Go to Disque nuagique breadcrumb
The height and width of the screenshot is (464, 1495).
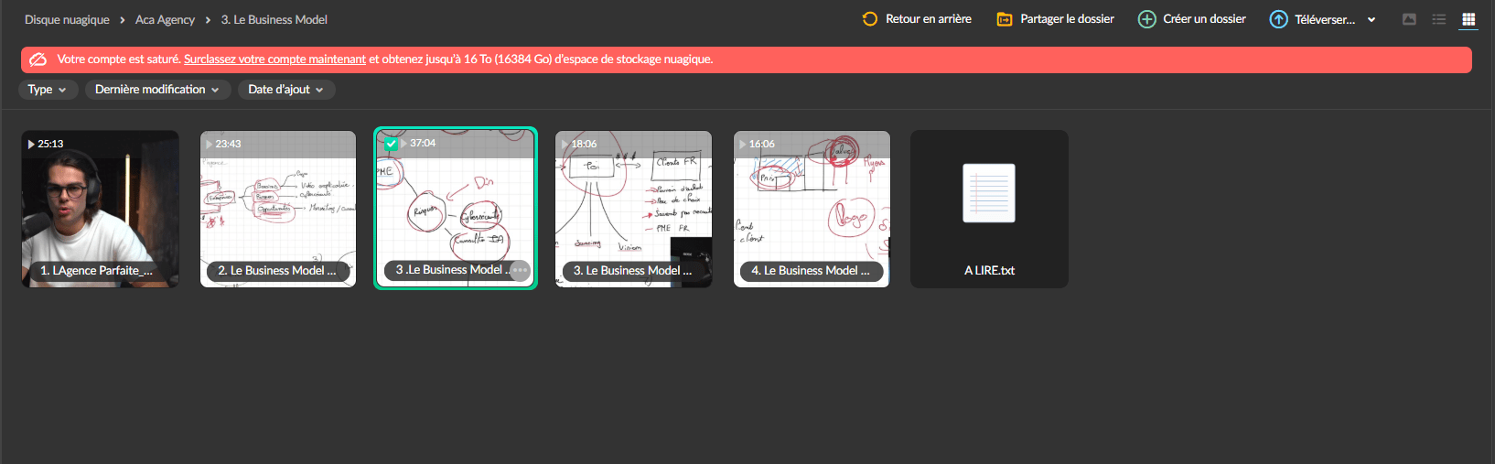(x=67, y=19)
